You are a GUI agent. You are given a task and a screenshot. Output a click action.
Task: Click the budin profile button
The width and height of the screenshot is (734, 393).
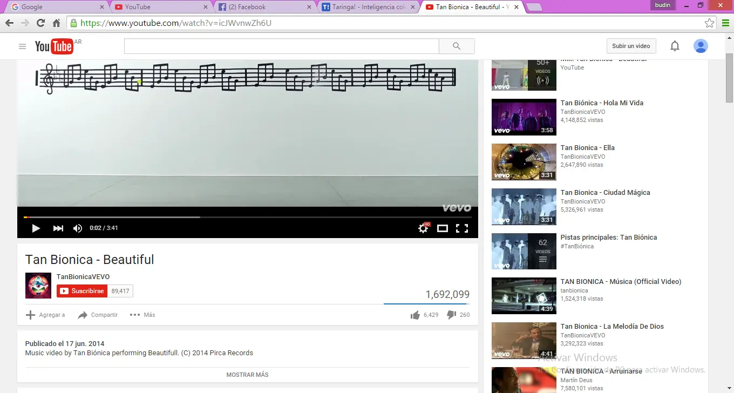(663, 5)
